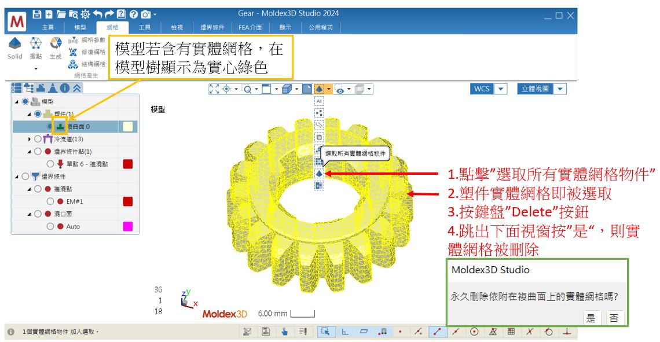Click the box-select cursor icon in status bar
660x342 pixels.
pos(325,332)
